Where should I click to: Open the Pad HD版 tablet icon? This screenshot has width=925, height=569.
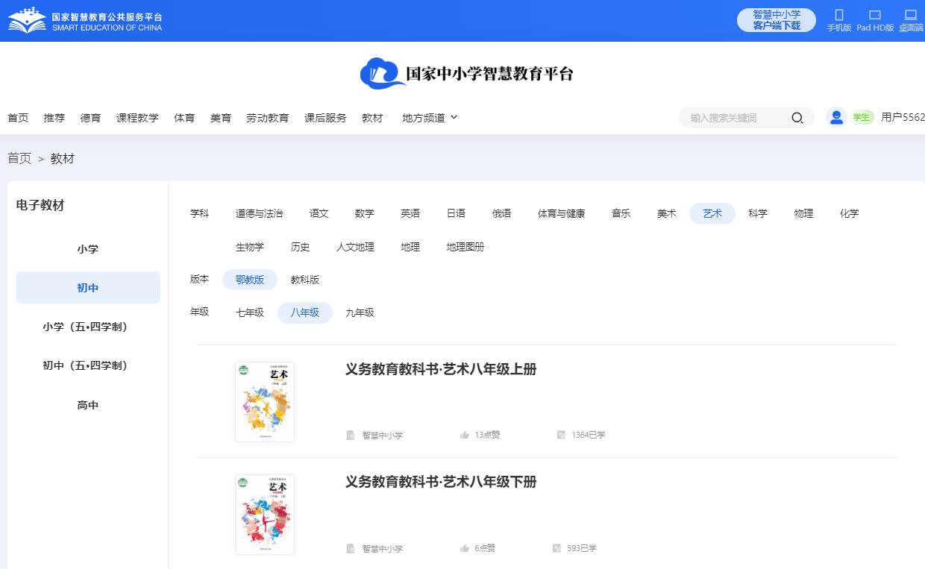click(x=875, y=15)
